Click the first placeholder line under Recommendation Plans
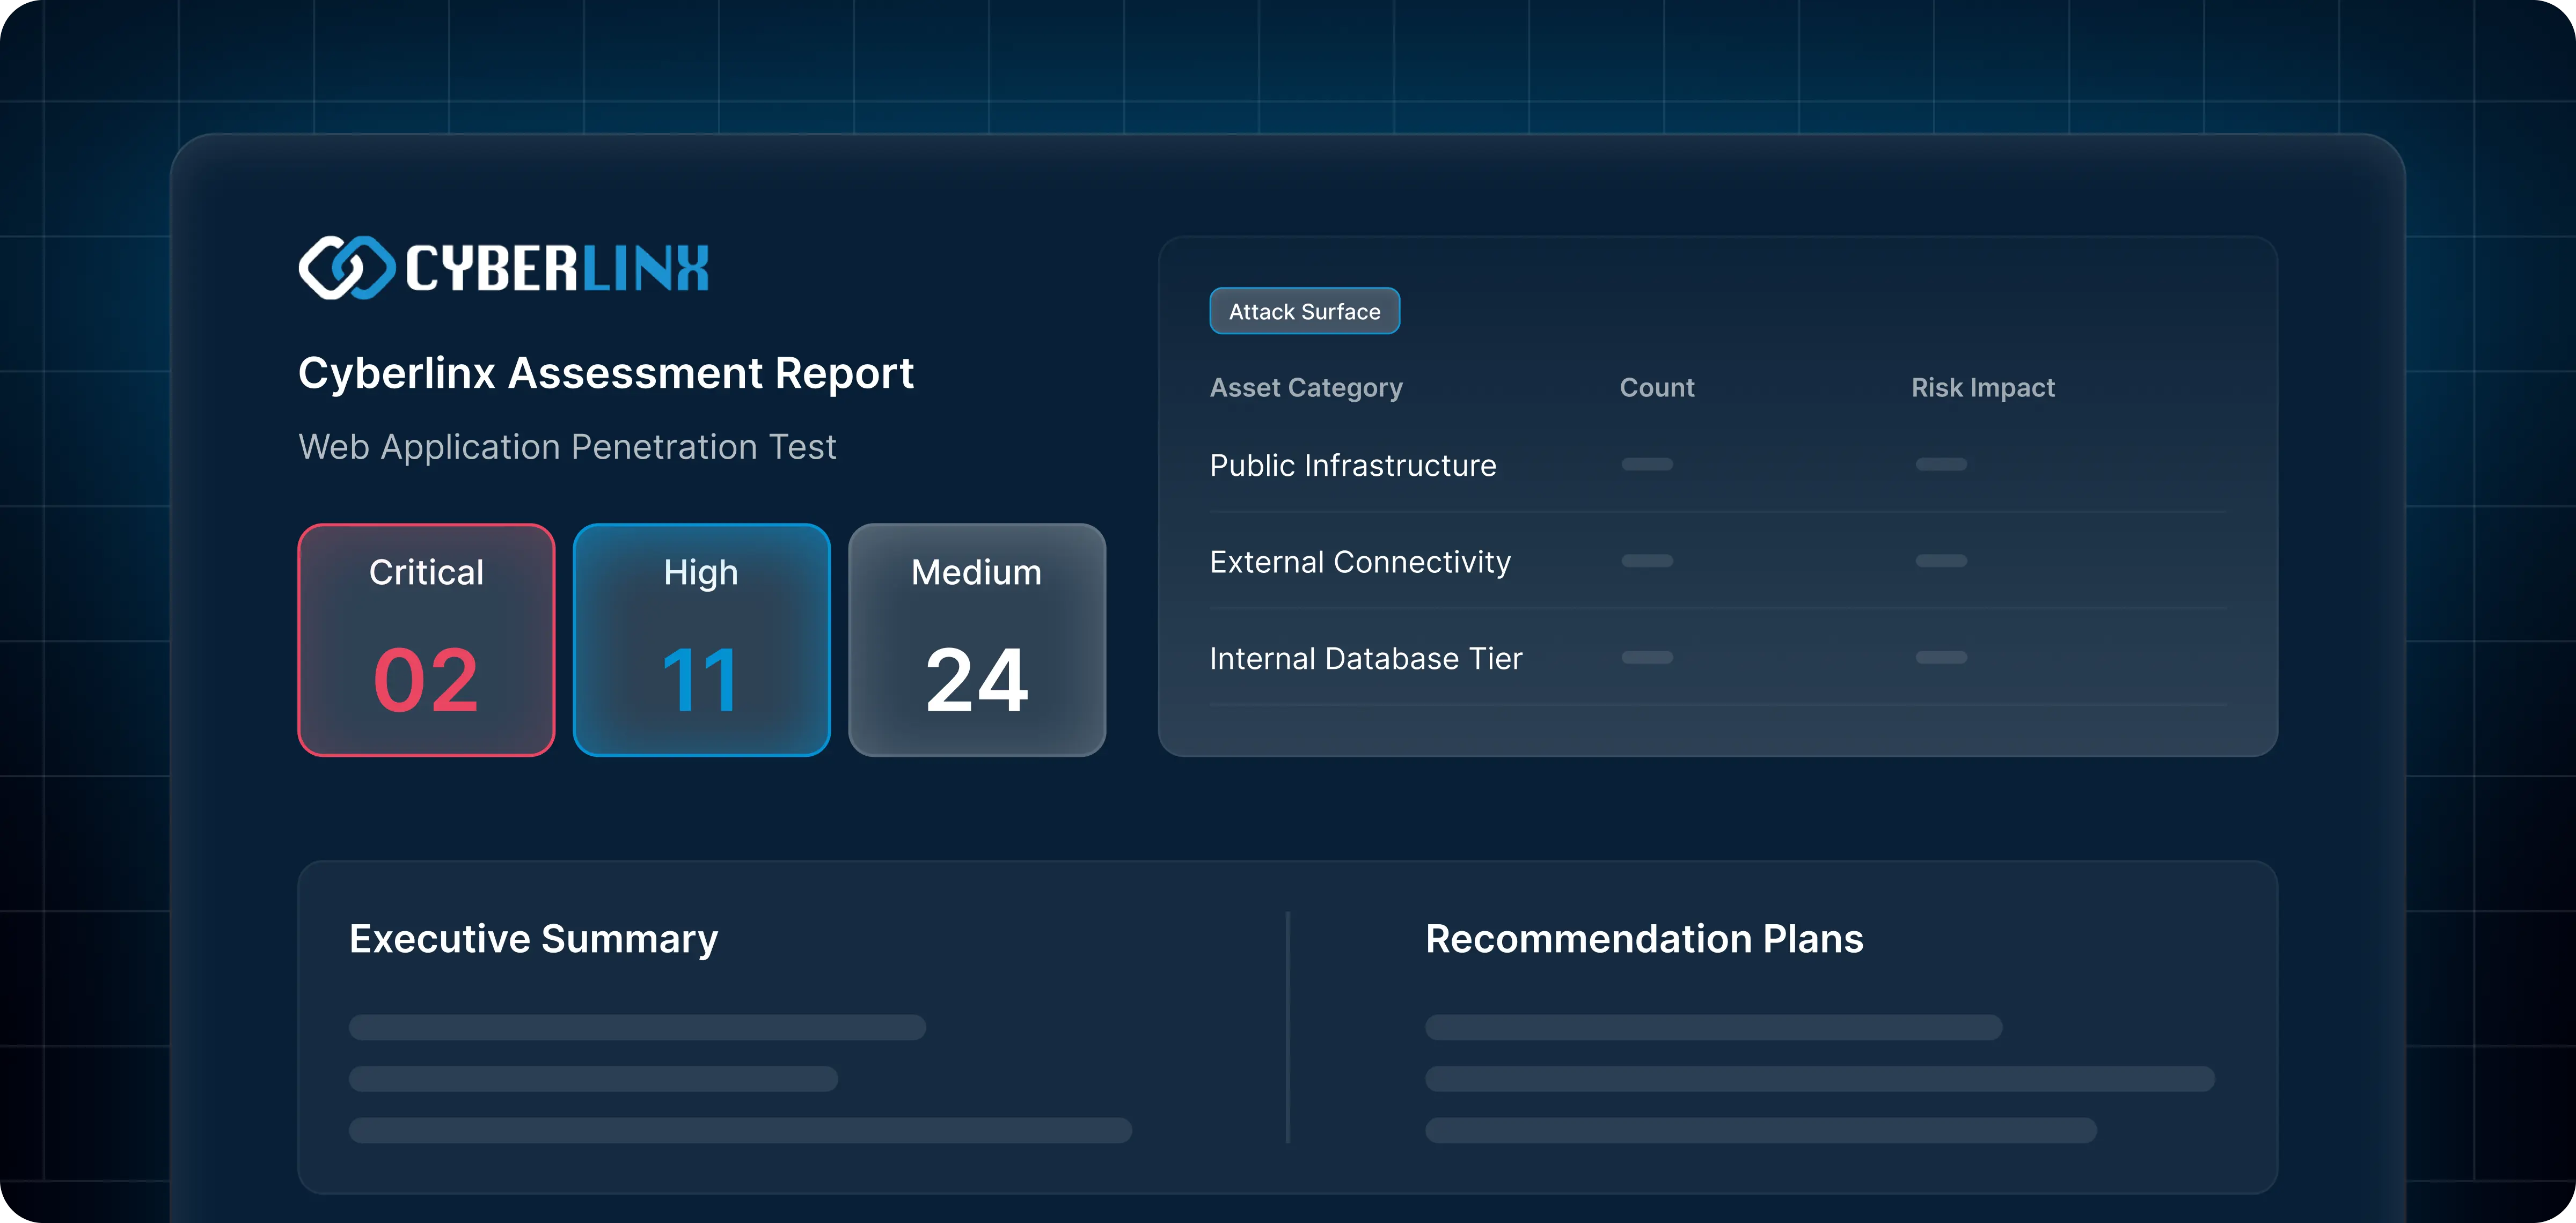 click(1714, 1027)
